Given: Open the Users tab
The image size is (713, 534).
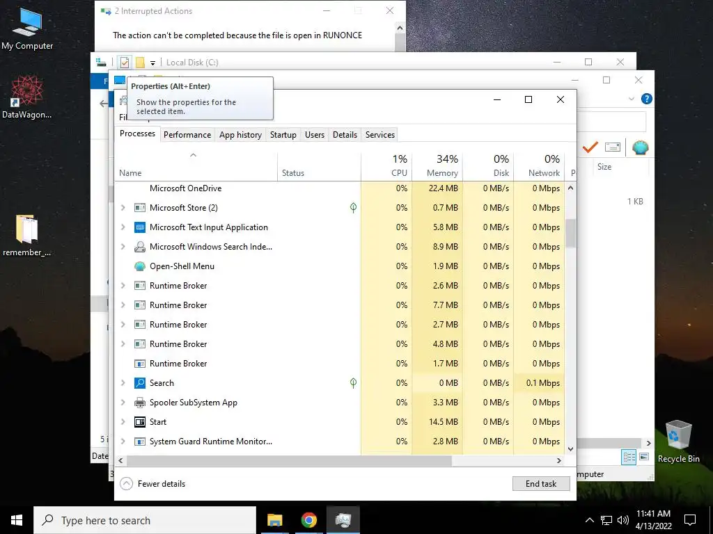Looking at the screenshot, I should coord(315,135).
